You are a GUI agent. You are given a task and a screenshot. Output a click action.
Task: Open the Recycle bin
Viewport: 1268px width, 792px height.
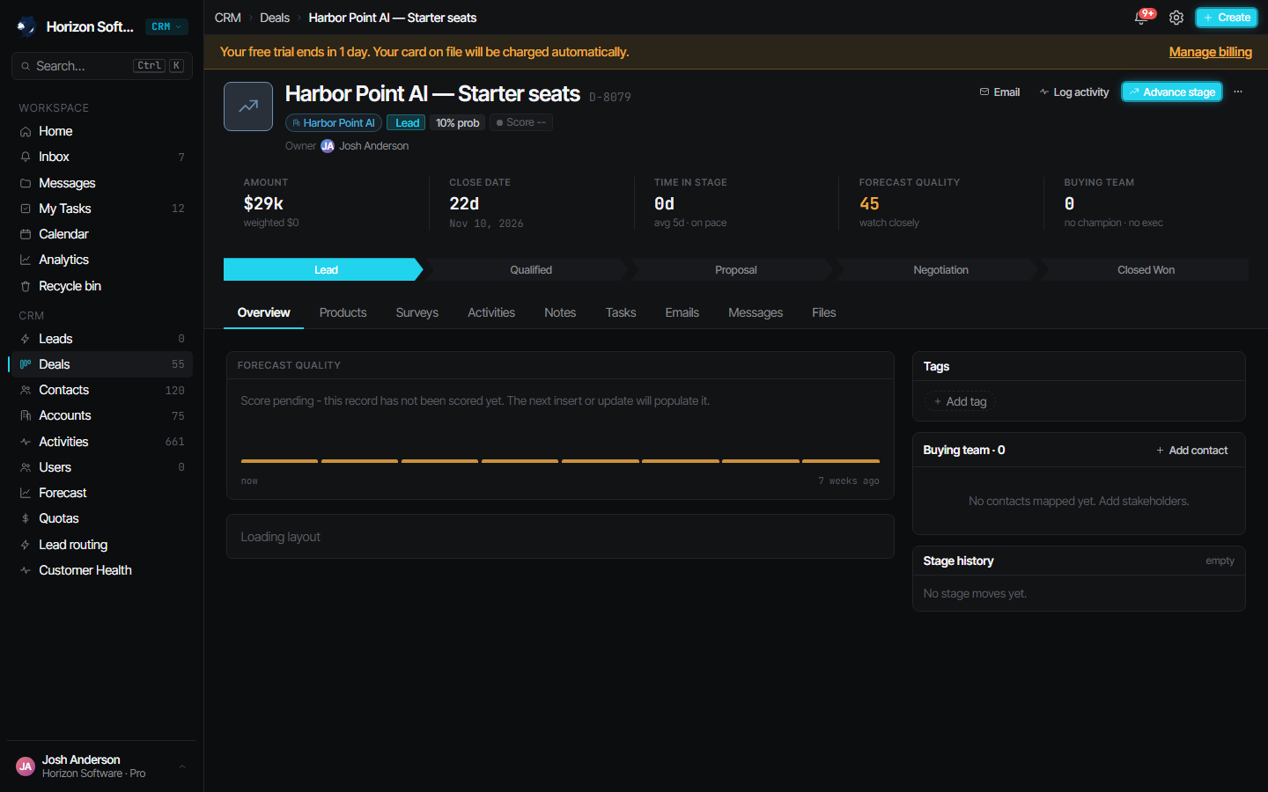point(102,286)
